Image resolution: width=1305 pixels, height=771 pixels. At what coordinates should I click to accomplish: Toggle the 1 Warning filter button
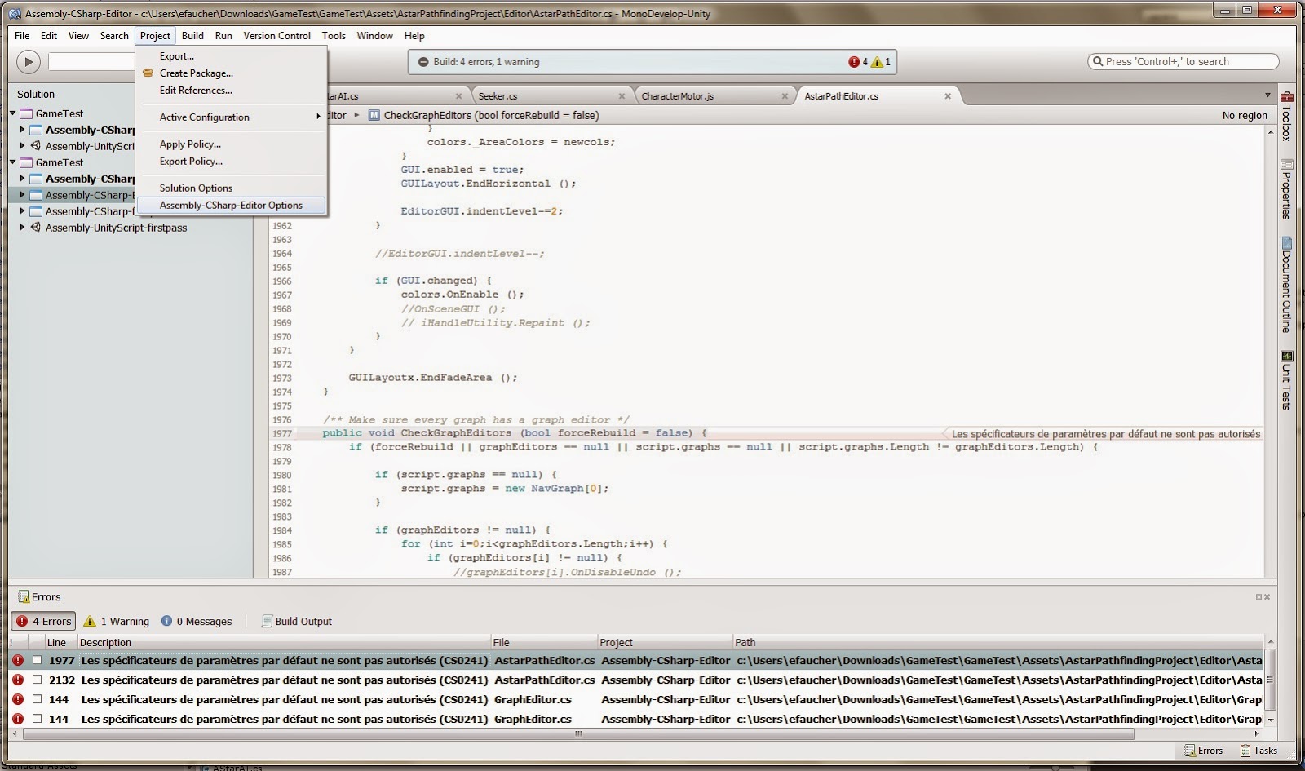point(117,621)
